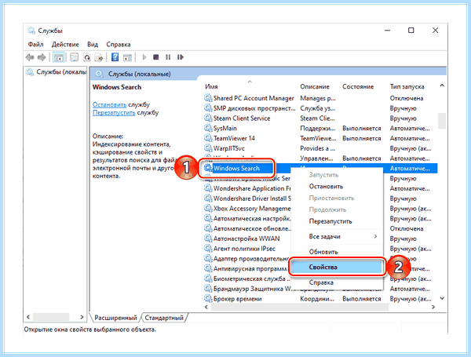This screenshot has height=357, width=471.
Task: Expand Все задачи submenu arrow
Action: [x=375, y=237]
